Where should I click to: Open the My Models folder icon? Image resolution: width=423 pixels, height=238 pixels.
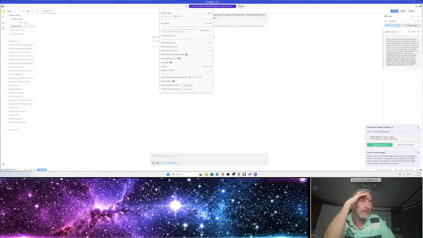[3, 23]
